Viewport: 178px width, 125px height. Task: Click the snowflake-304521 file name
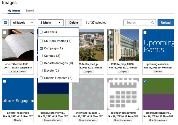pos(88,113)
